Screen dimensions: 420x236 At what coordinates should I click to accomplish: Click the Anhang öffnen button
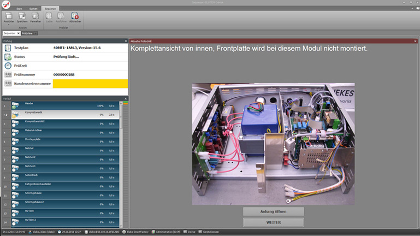[273, 211]
